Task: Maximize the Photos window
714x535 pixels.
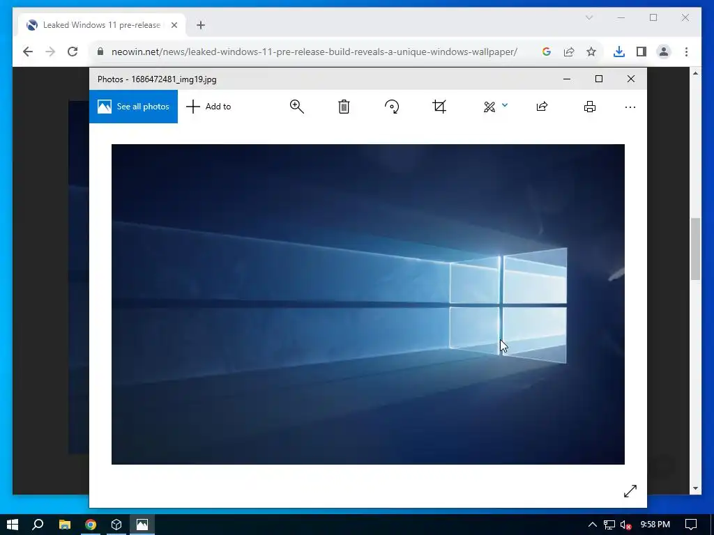Action: (599, 79)
